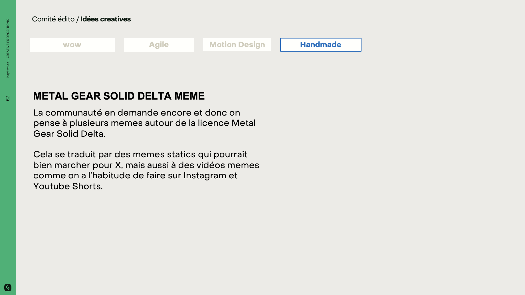Click the 'Idées creatives' heading text
Viewport: 525px width, 295px height.
click(x=106, y=19)
